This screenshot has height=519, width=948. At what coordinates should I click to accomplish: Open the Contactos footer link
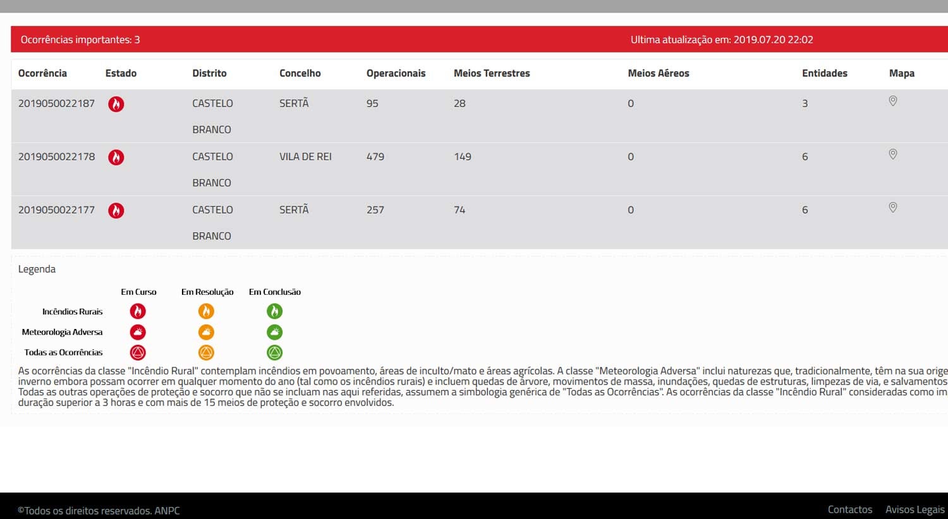pyautogui.click(x=849, y=510)
